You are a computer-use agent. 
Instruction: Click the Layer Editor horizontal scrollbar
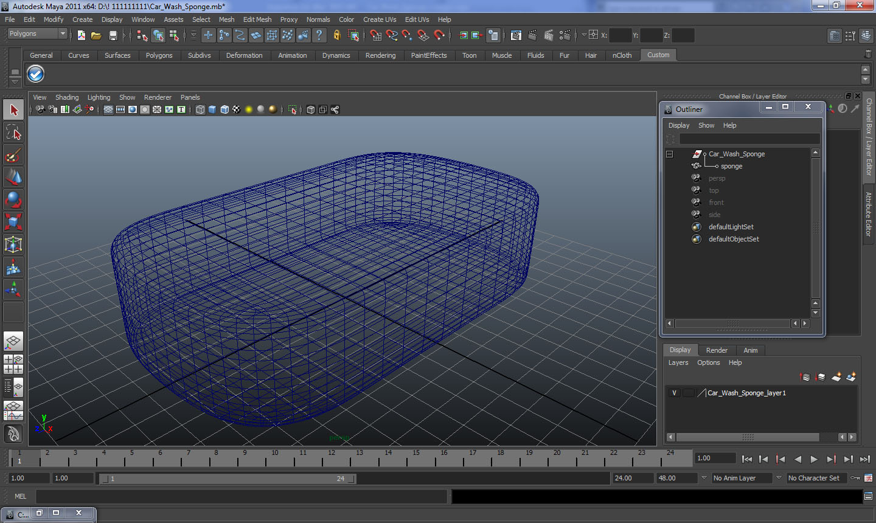(x=748, y=437)
